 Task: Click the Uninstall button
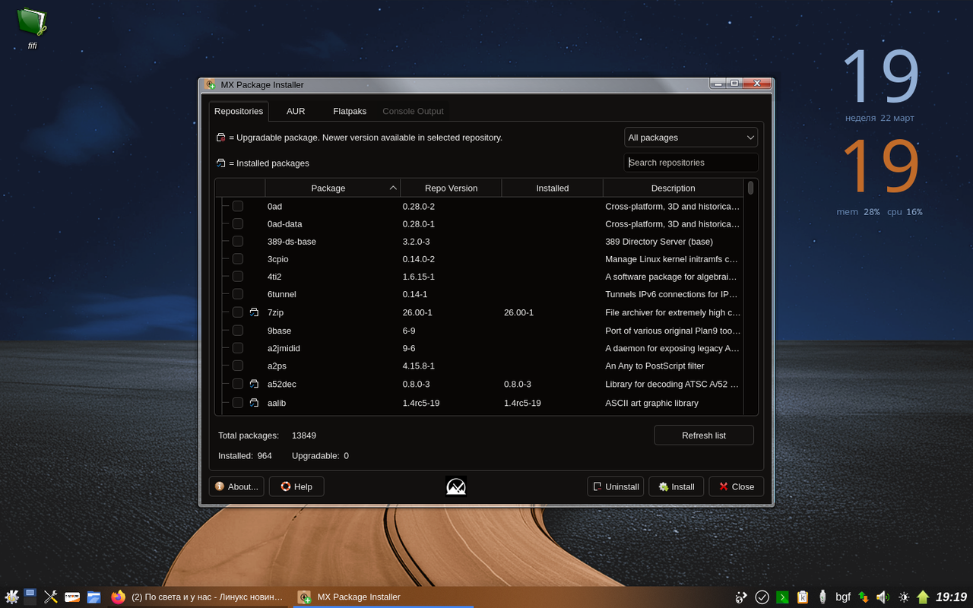pyautogui.click(x=616, y=486)
